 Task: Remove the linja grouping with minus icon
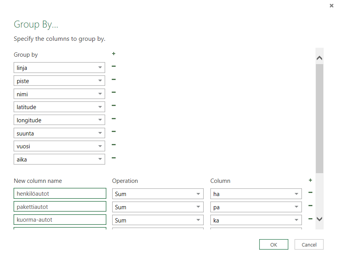pos(114,66)
